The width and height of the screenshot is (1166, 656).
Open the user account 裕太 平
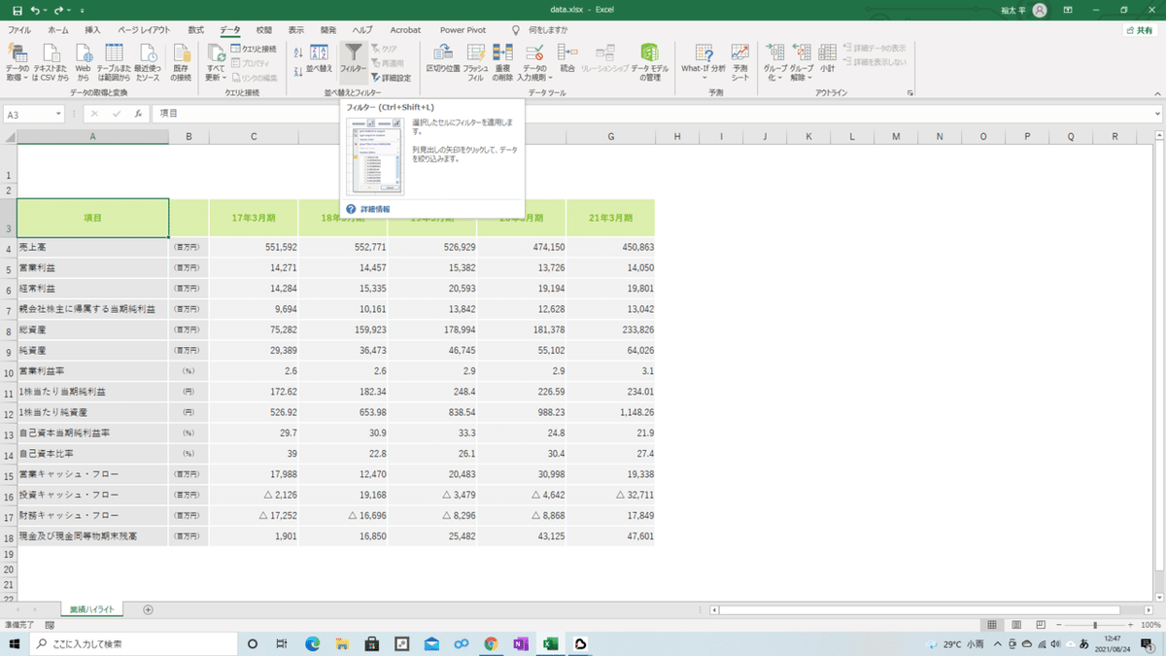tap(1023, 10)
